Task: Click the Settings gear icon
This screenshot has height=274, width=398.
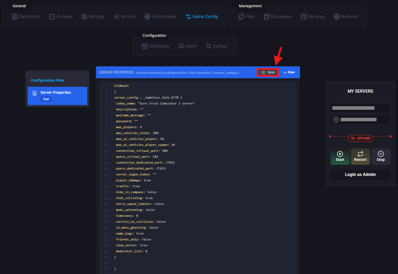Action: tap(84, 17)
